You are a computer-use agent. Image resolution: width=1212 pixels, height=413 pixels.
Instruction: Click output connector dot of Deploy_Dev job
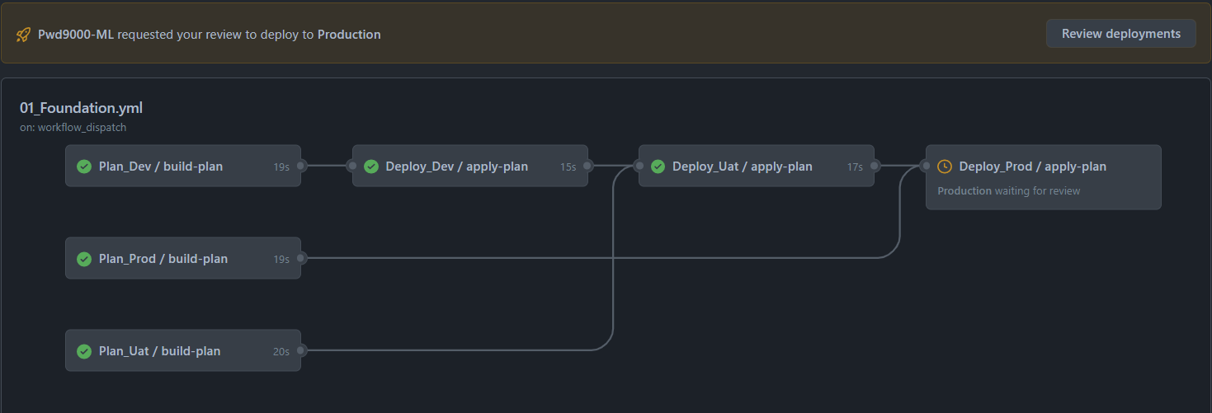[x=588, y=166]
